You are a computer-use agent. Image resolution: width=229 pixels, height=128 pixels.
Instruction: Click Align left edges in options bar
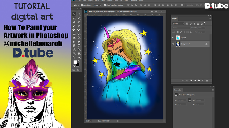click(141, 5)
